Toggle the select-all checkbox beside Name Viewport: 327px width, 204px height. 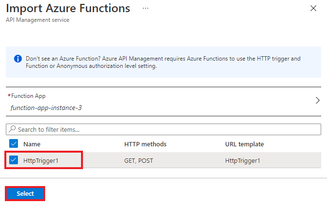[14, 143]
